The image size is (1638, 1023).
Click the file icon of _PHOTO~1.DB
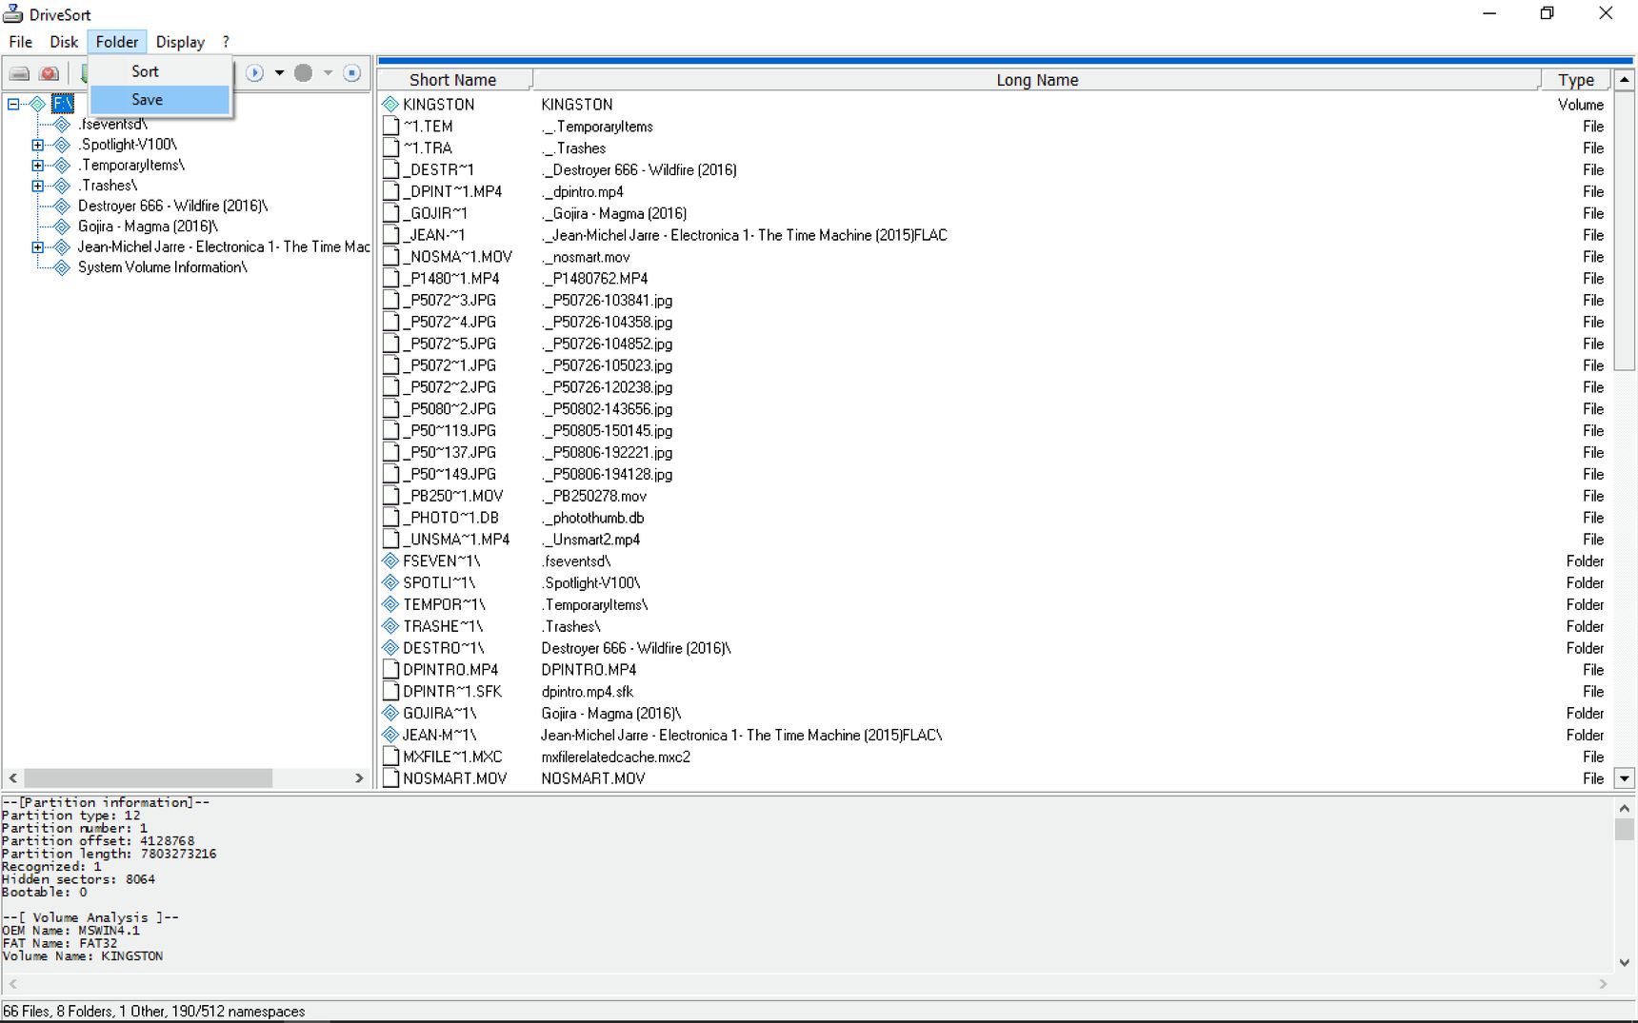pyautogui.click(x=390, y=518)
